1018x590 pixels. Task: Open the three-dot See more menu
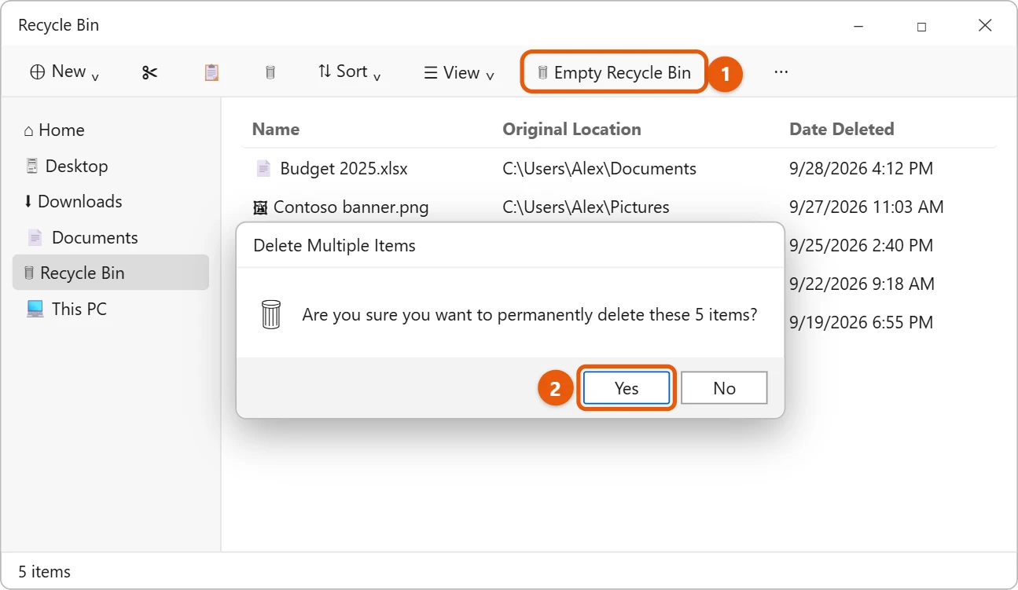tap(781, 71)
